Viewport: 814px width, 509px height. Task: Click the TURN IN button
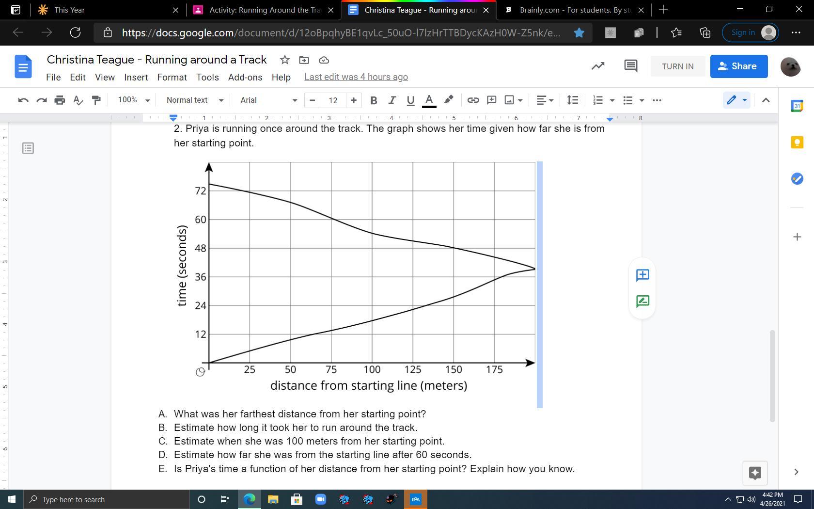678,66
